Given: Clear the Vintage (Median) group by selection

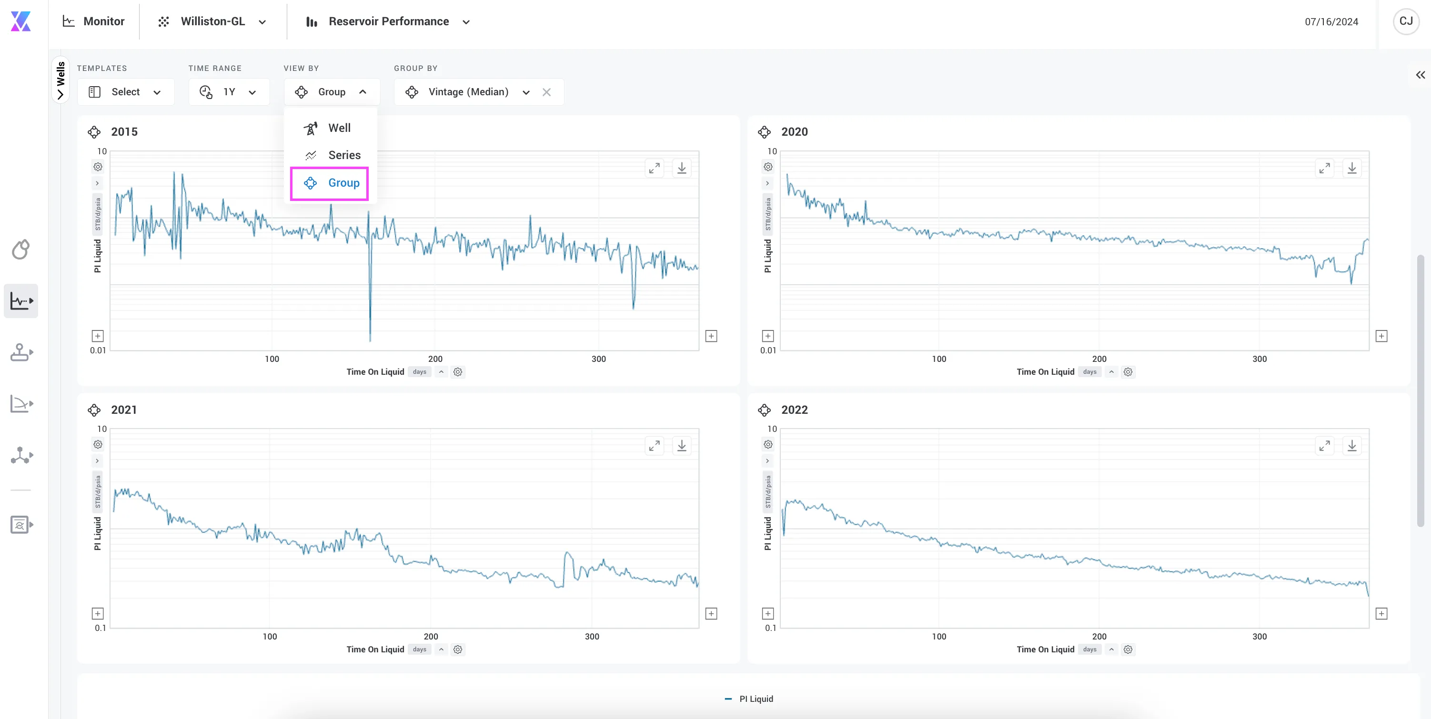Looking at the screenshot, I should tap(546, 92).
